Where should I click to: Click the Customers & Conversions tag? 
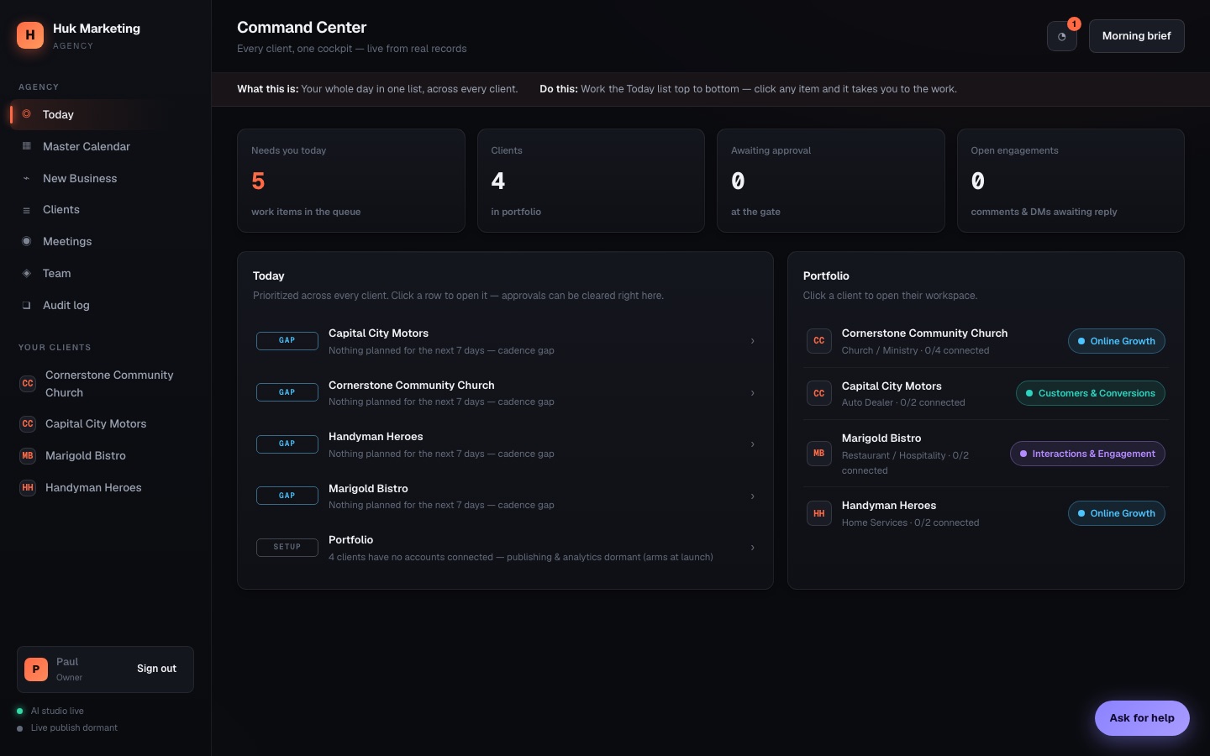coord(1091,393)
